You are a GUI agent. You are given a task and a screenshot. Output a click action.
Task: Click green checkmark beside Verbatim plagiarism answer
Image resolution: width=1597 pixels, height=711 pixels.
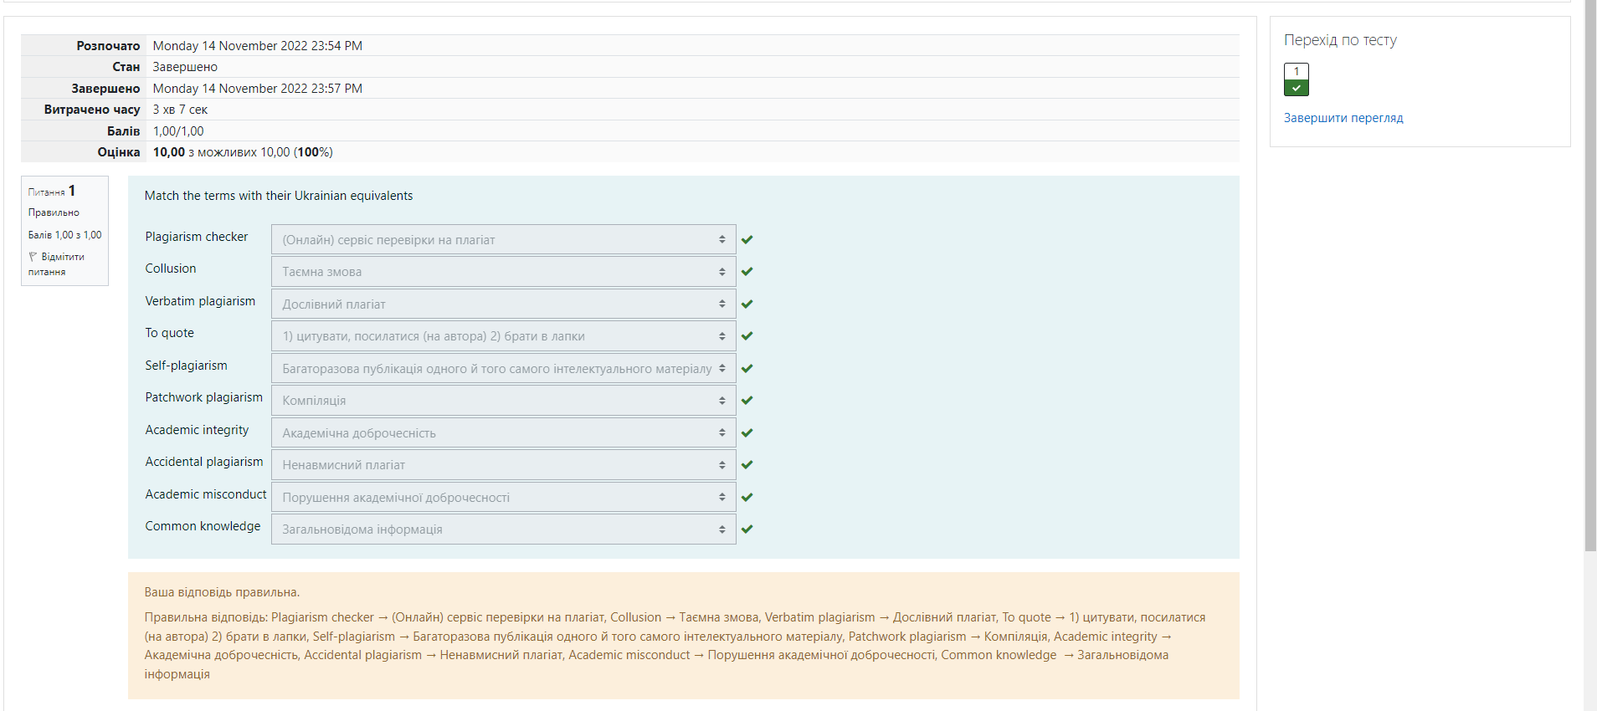[x=747, y=304]
